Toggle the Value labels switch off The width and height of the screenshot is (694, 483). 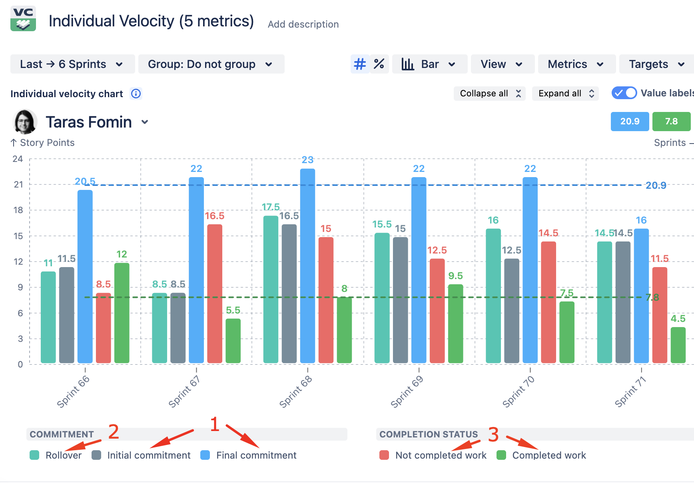click(x=624, y=93)
